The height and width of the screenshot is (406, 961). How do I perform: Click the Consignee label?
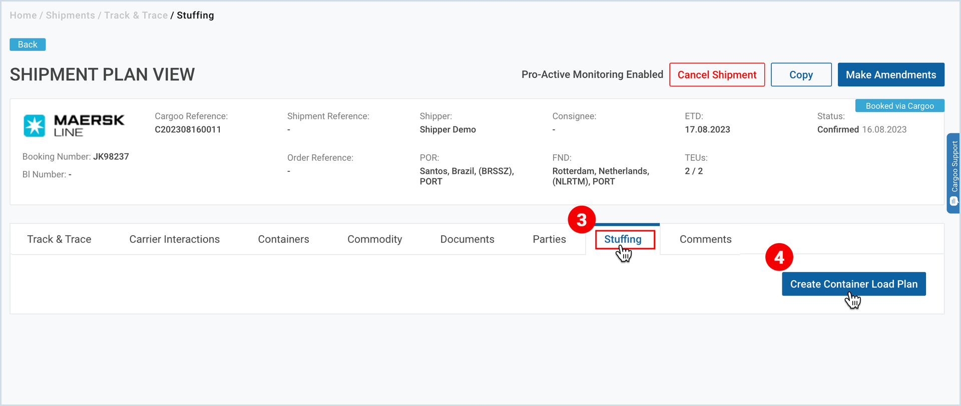click(574, 116)
